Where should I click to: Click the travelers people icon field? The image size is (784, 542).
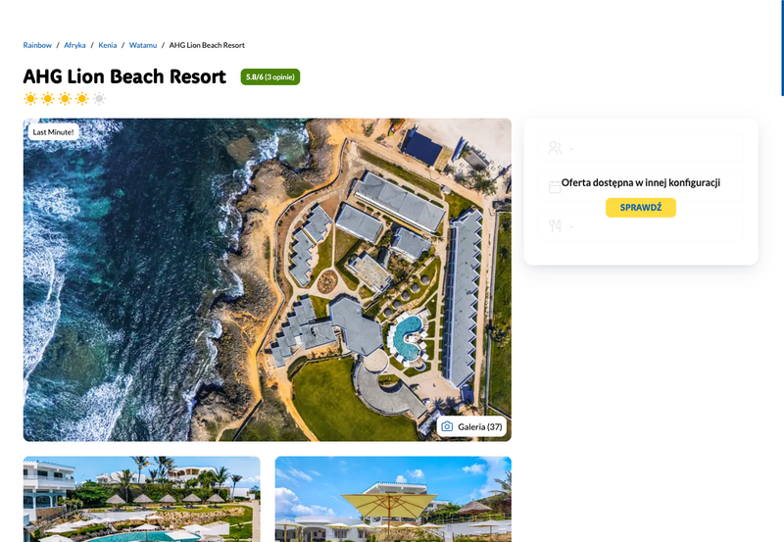point(641,147)
